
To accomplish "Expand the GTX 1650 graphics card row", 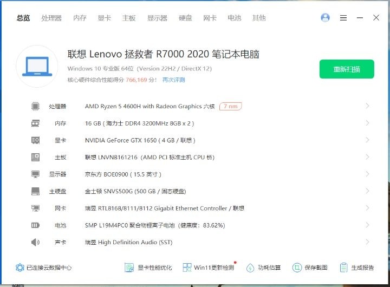I will (367, 140).
